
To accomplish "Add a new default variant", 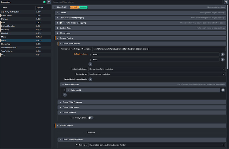I will pos(90,64).
